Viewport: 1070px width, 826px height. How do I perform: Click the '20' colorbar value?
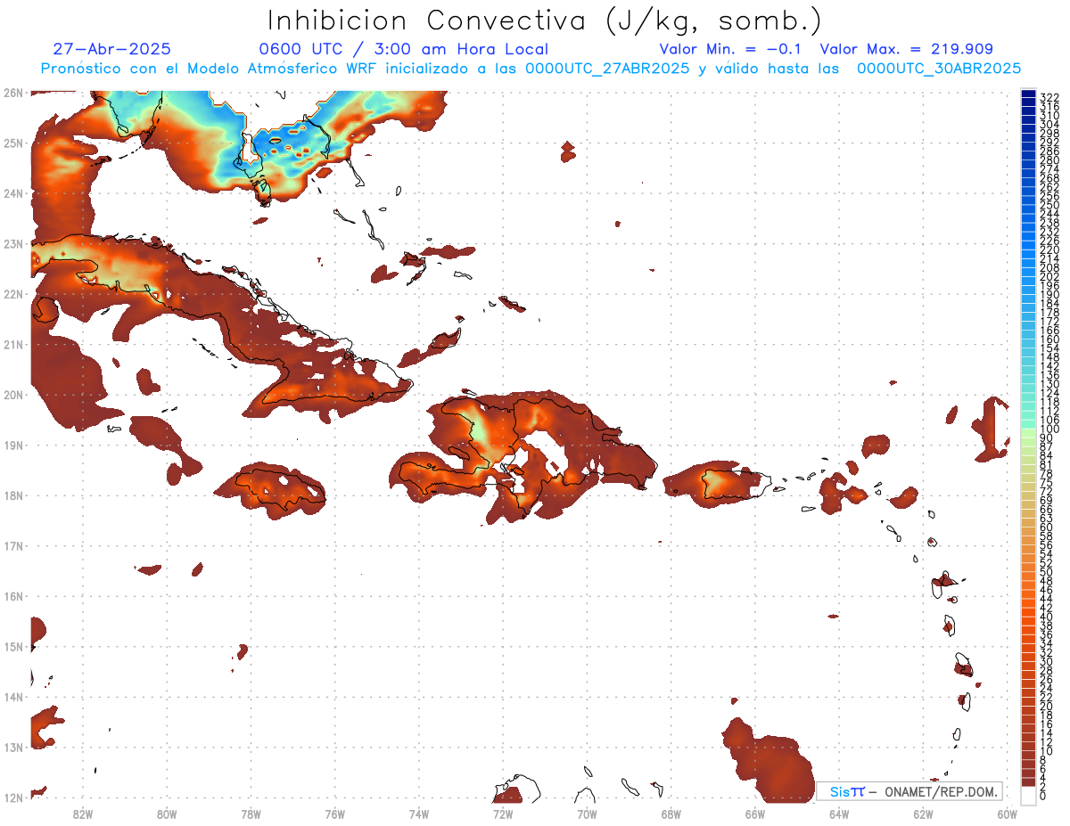pos(1046,706)
